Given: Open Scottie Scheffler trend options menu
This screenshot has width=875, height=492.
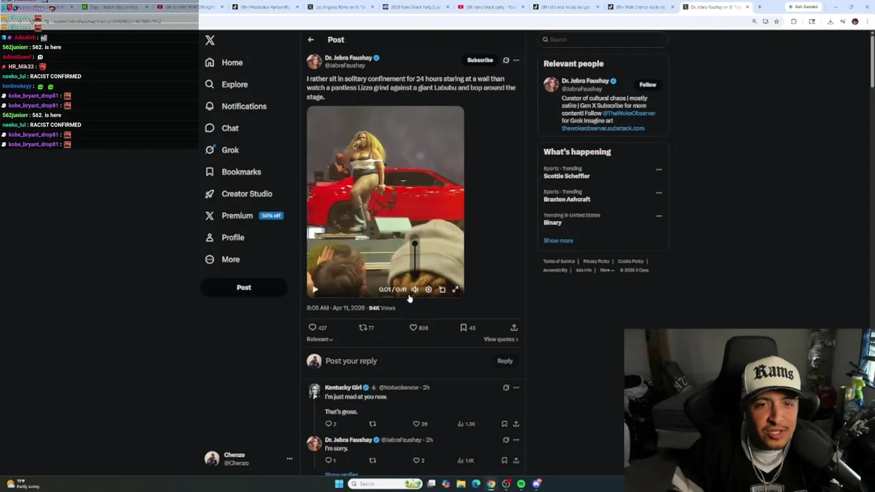Looking at the screenshot, I should point(659,169).
